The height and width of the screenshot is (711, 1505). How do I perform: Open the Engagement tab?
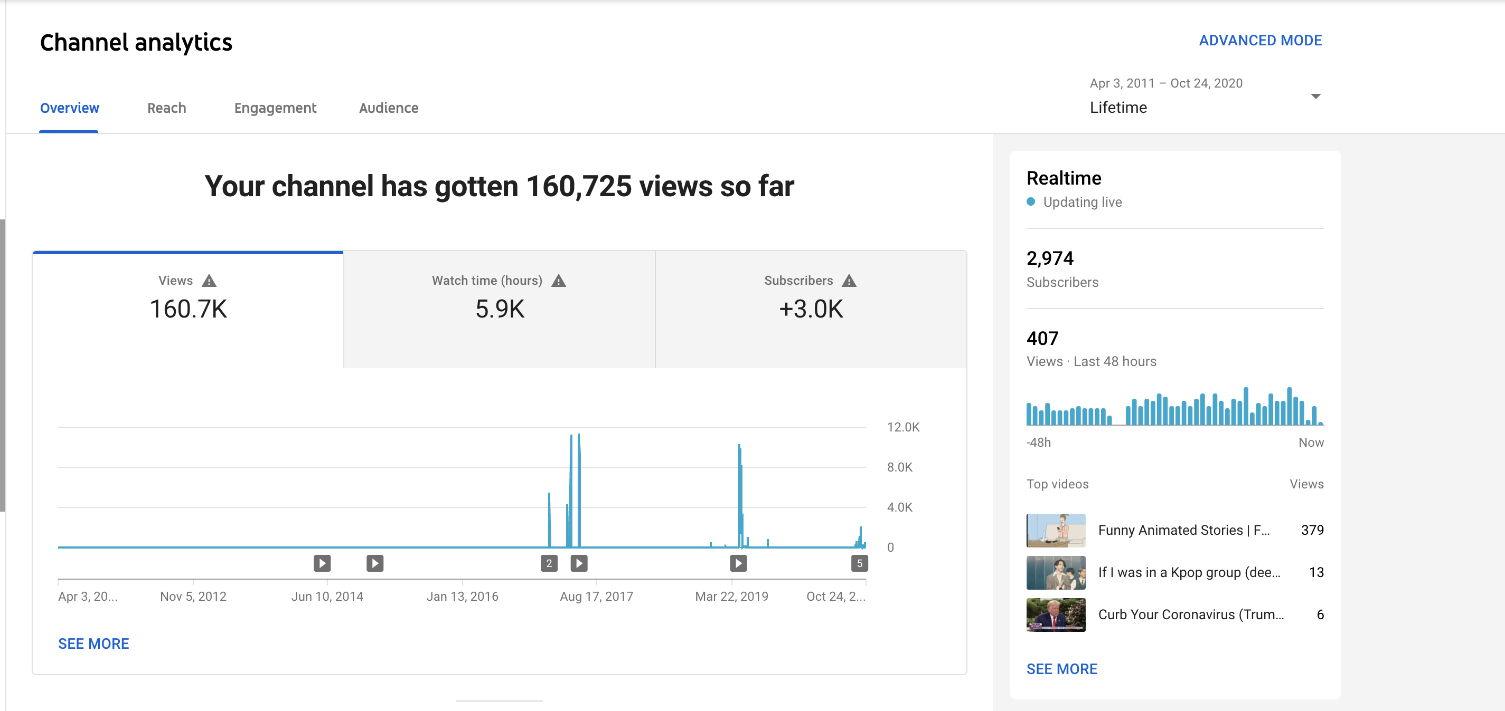(275, 108)
